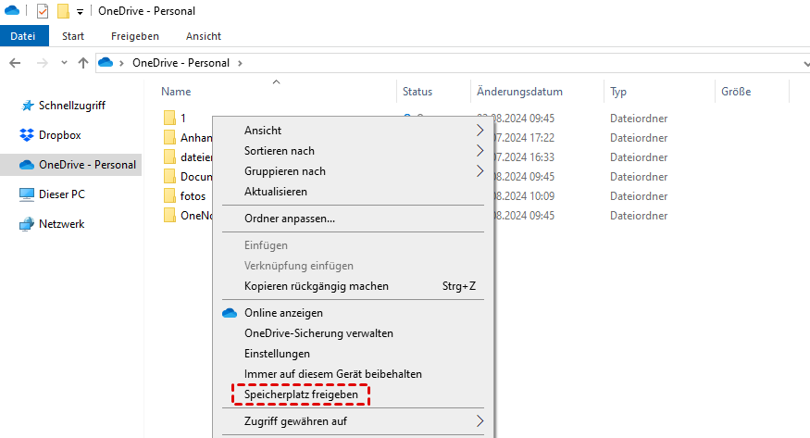The width and height of the screenshot is (810, 438).
Task: Click the 16:33 modification date cell
Action: pyautogui.click(x=524, y=157)
